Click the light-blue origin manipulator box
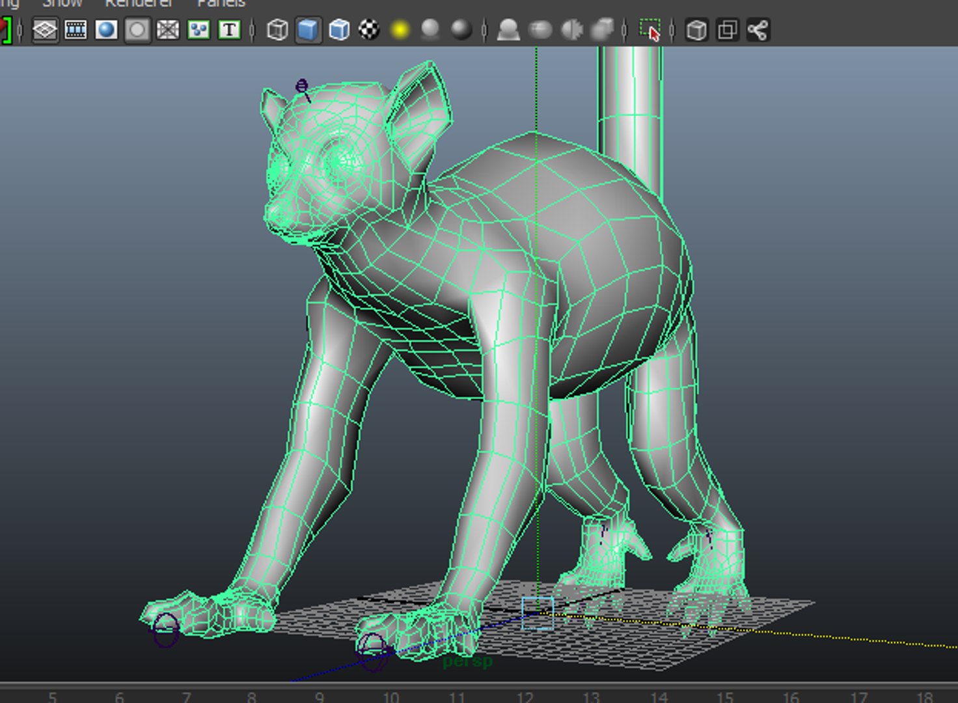 pos(538,613)
